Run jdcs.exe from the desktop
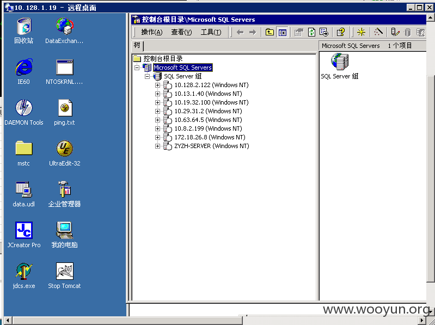 click(24, 271)
